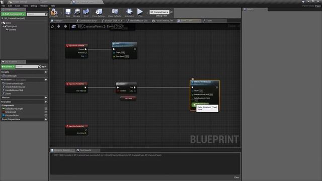Open the BP_CameraPawn debug filter dropdown
This screenshot has height=181, width=322.
159,12
